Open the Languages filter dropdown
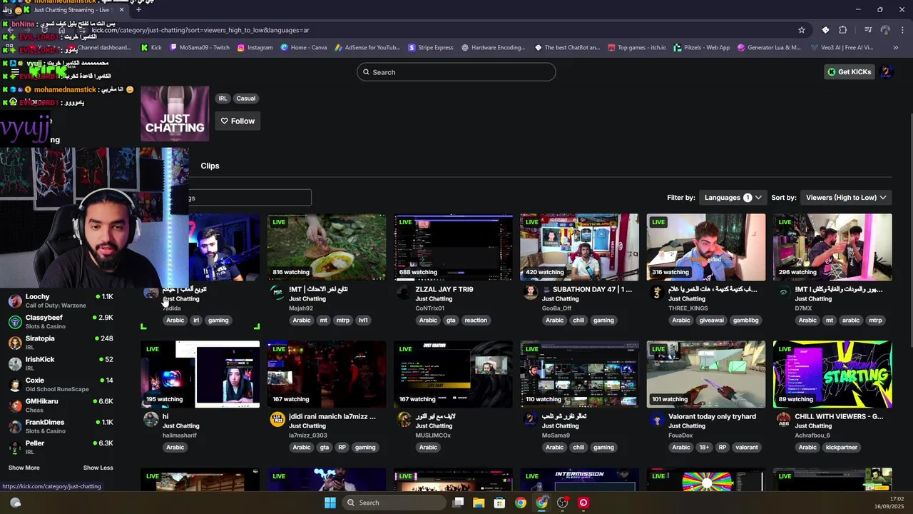 point(733,198)
